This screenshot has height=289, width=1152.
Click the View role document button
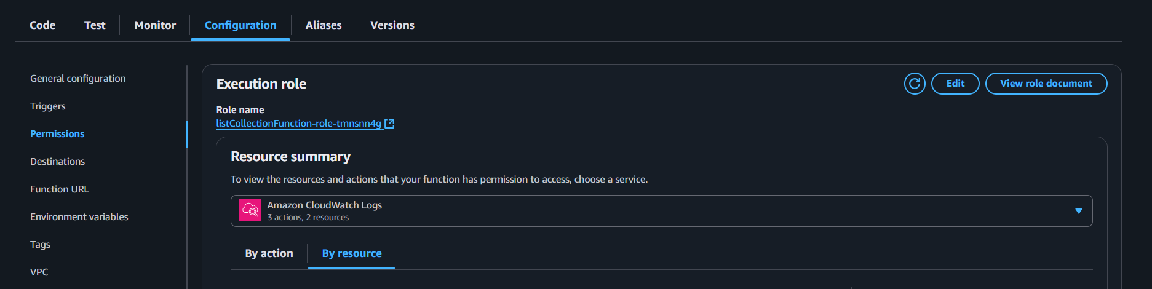(x=1046, y=84)
